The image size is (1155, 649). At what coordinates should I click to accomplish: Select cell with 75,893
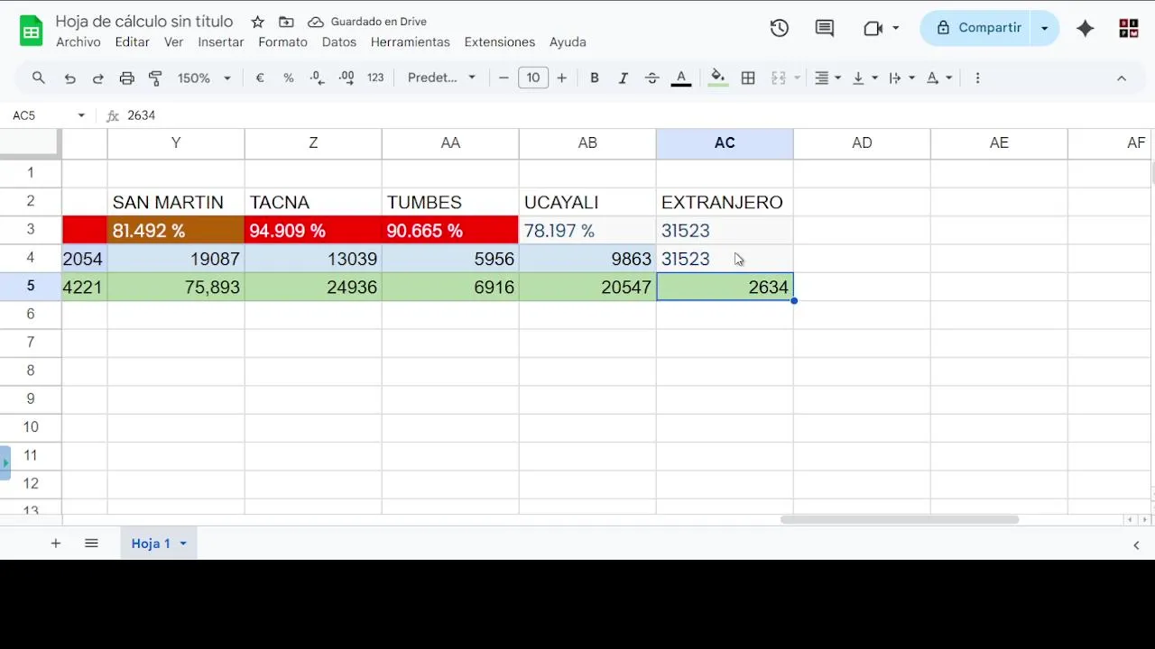pos(176,287)
